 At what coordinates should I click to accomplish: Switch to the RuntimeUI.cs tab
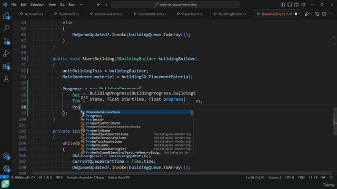coord(67,14)
